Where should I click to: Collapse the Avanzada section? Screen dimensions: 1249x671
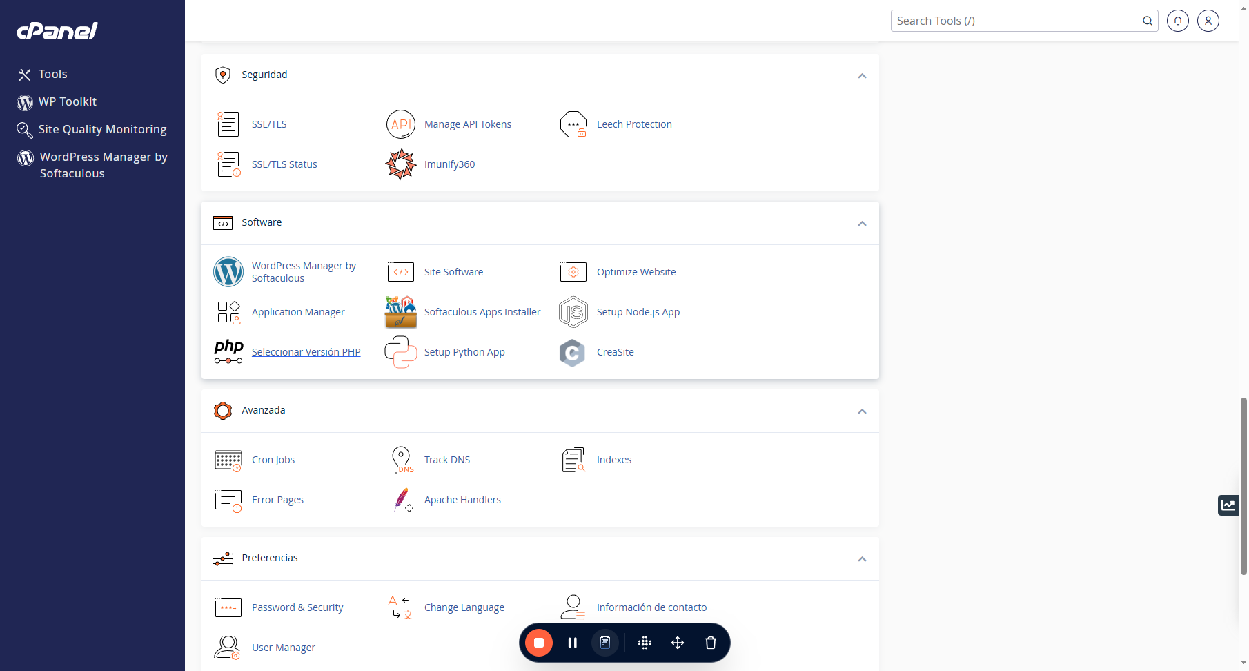point(862,411)
